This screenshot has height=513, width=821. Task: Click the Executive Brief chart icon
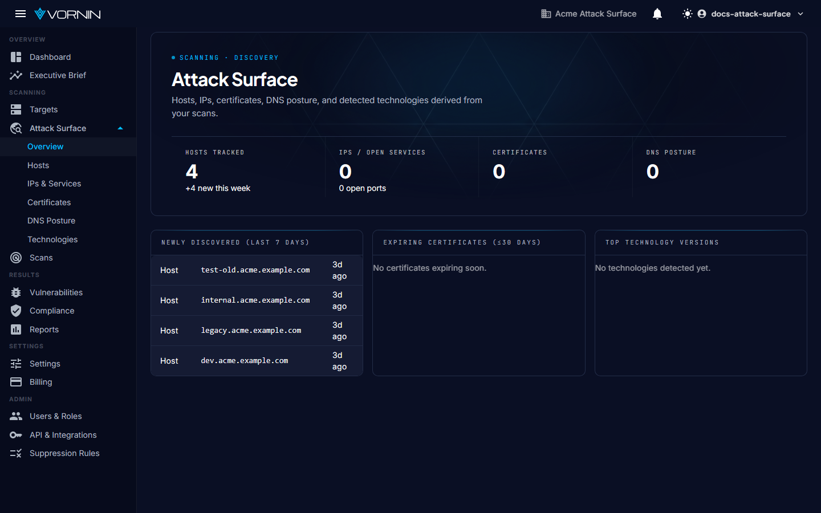[16, 75]
